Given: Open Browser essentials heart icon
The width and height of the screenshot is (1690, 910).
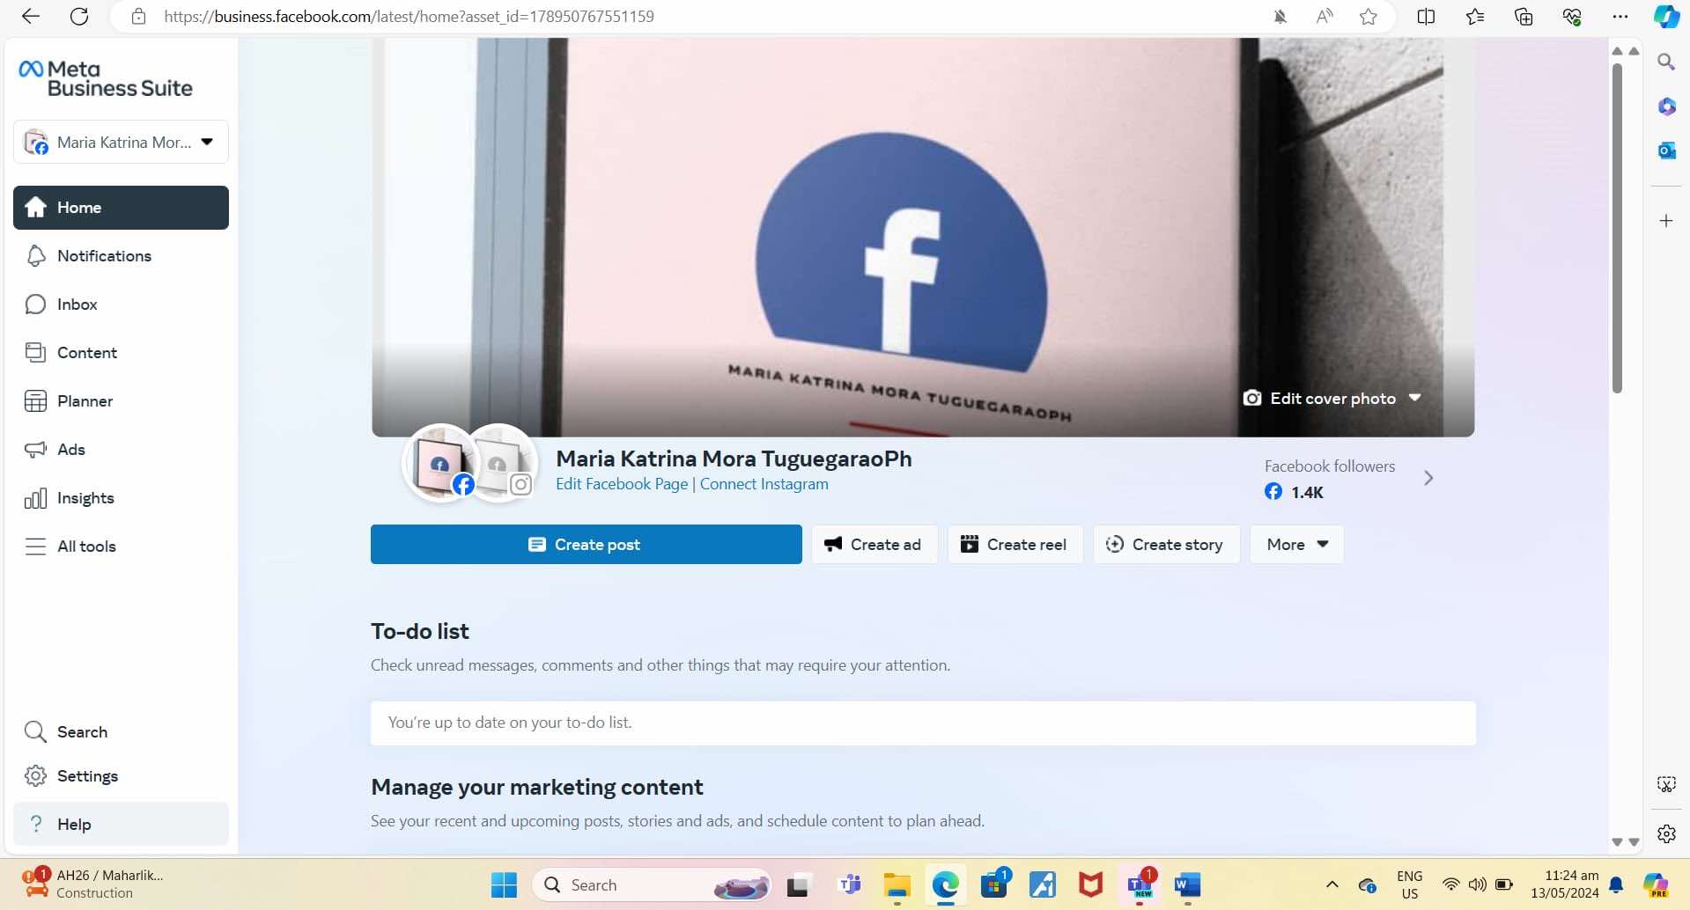Looking at the screenshot, I should 1572,17.
